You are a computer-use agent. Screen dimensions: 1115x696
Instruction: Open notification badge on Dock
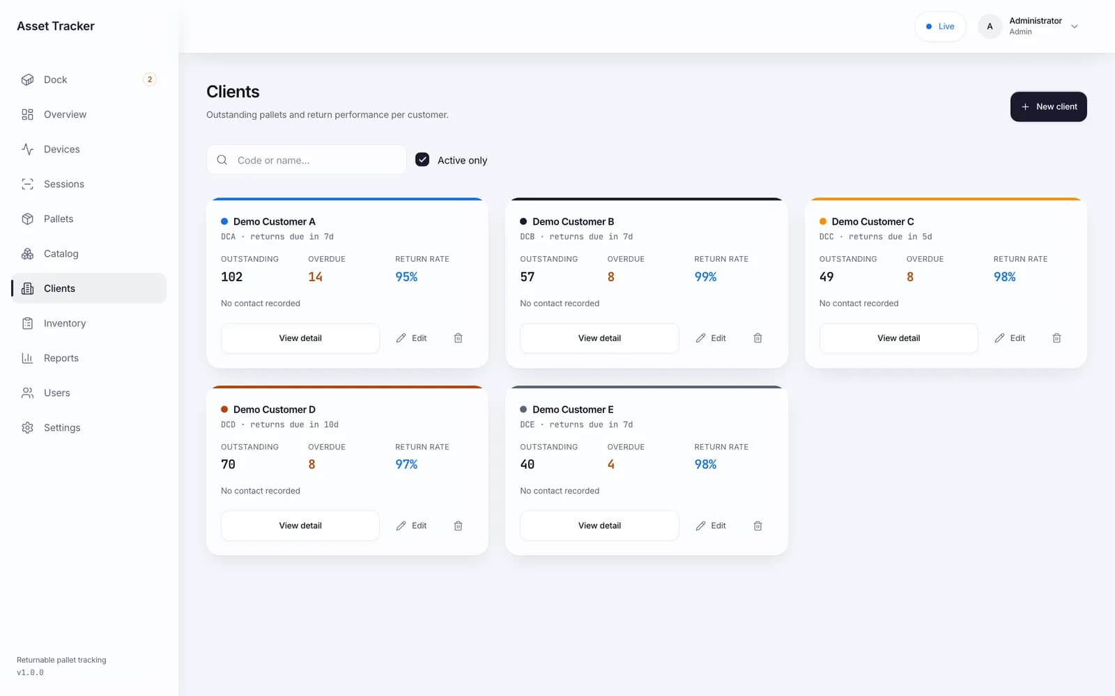[149, 79]
